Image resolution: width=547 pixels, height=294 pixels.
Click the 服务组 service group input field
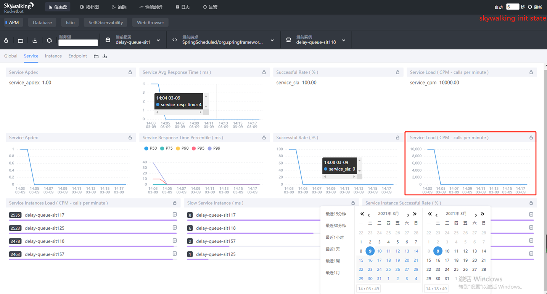pyautogui.click(x=78, y=43)
